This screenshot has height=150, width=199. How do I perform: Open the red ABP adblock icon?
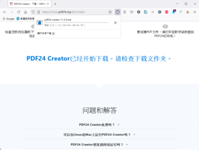click(x=167, y=12)
